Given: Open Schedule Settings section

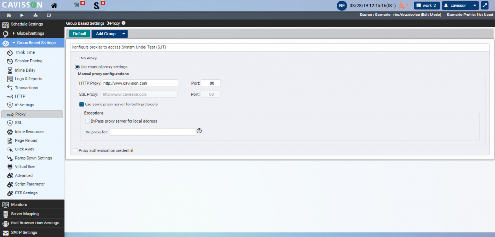Looking at the screenshot, I should coord(32,24).
